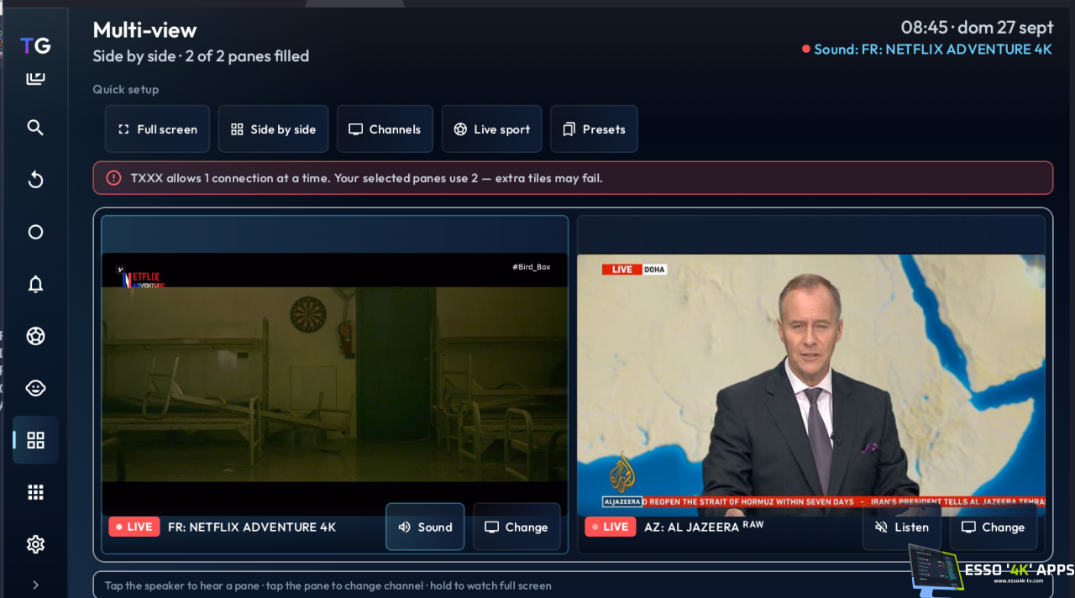Click the circle record icon in the sidebar

click(35, 232)
